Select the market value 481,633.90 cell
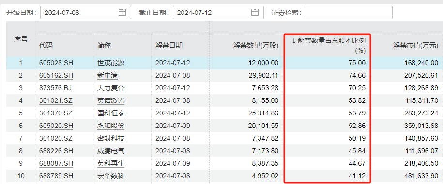443x184 pixels. [x=407, y=176]
